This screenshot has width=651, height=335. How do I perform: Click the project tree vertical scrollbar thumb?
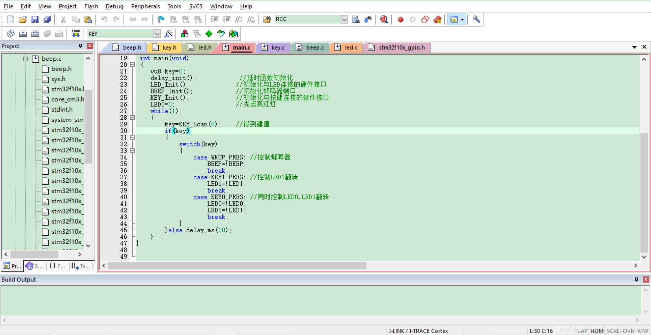[x=88, y=126]
